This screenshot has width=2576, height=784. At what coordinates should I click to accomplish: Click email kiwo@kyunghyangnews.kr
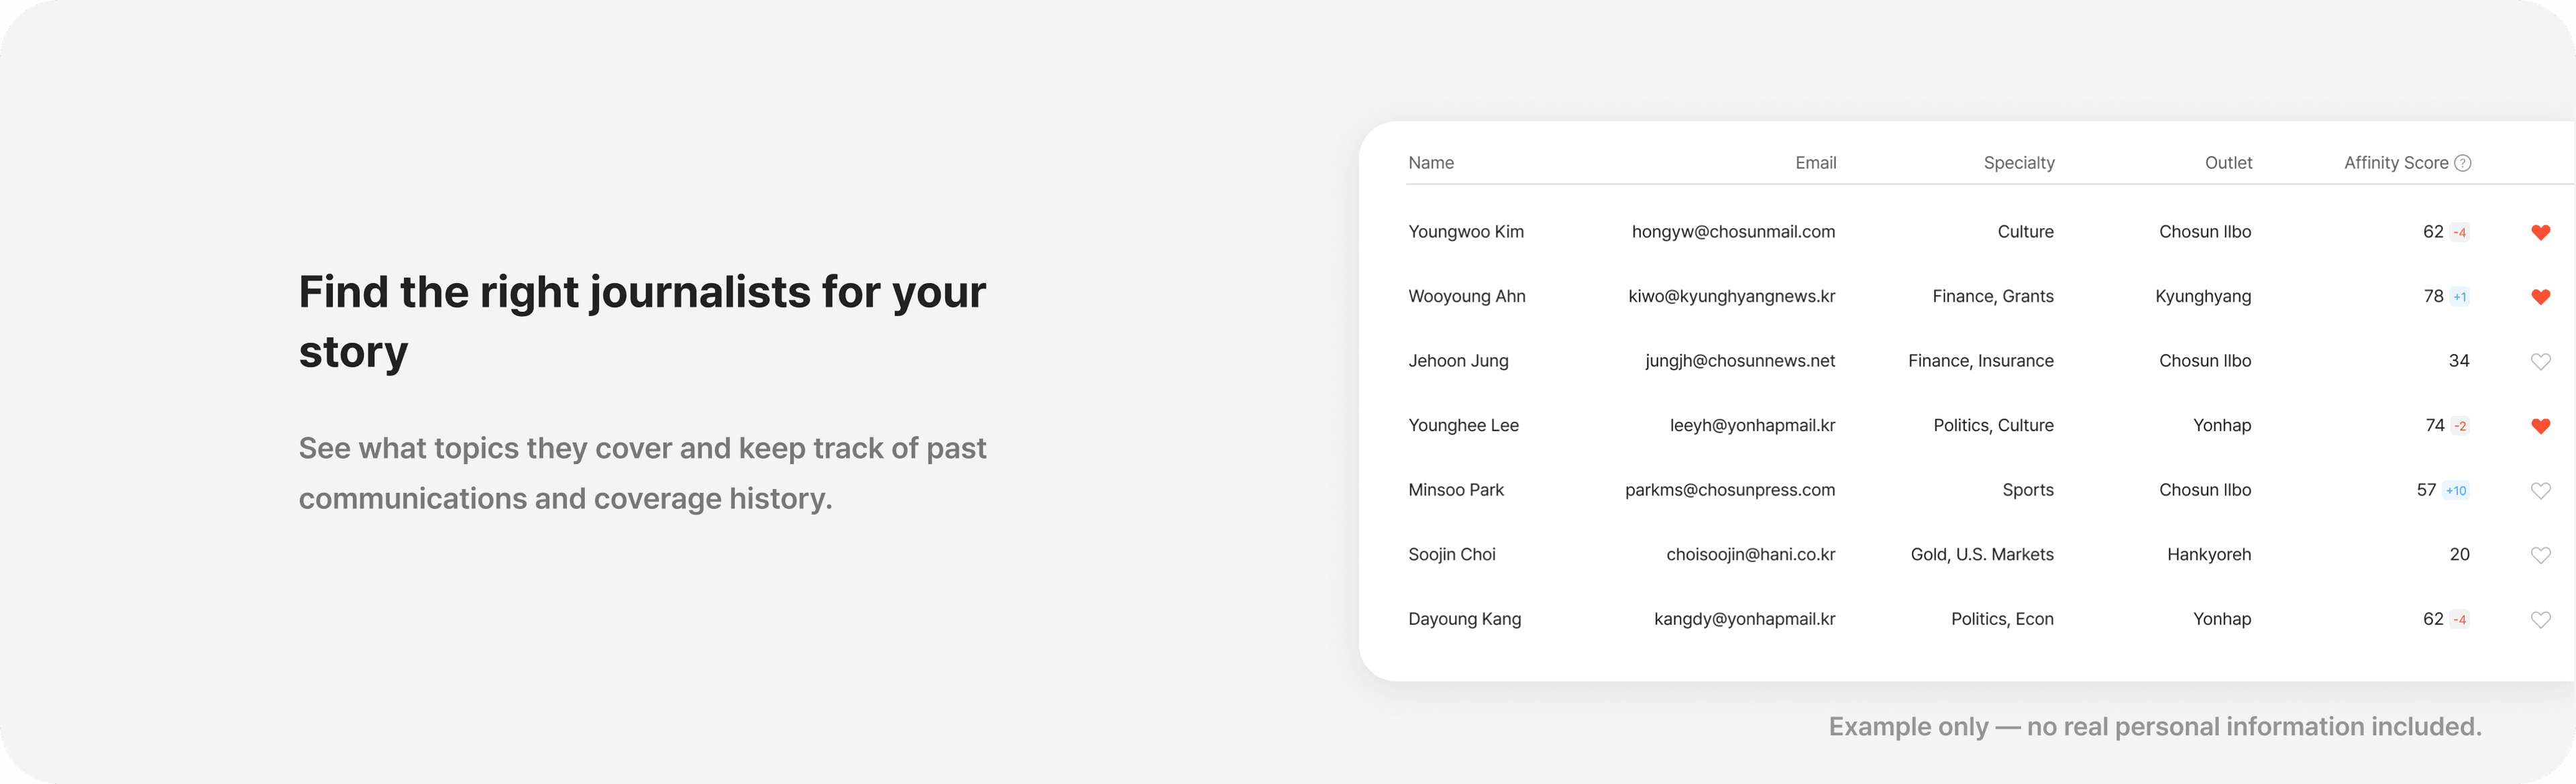pyautogui.click(x=1731, y=296)
